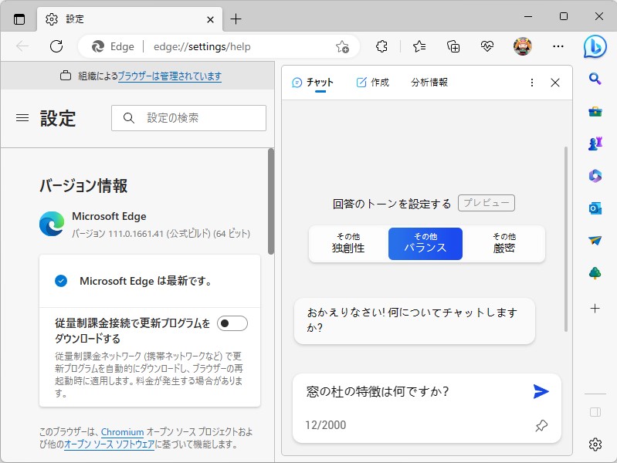Viewport: 617px width, 463px height.
Task: Open the オープン ソース ソフトウェア link
Action: point(109,444)
